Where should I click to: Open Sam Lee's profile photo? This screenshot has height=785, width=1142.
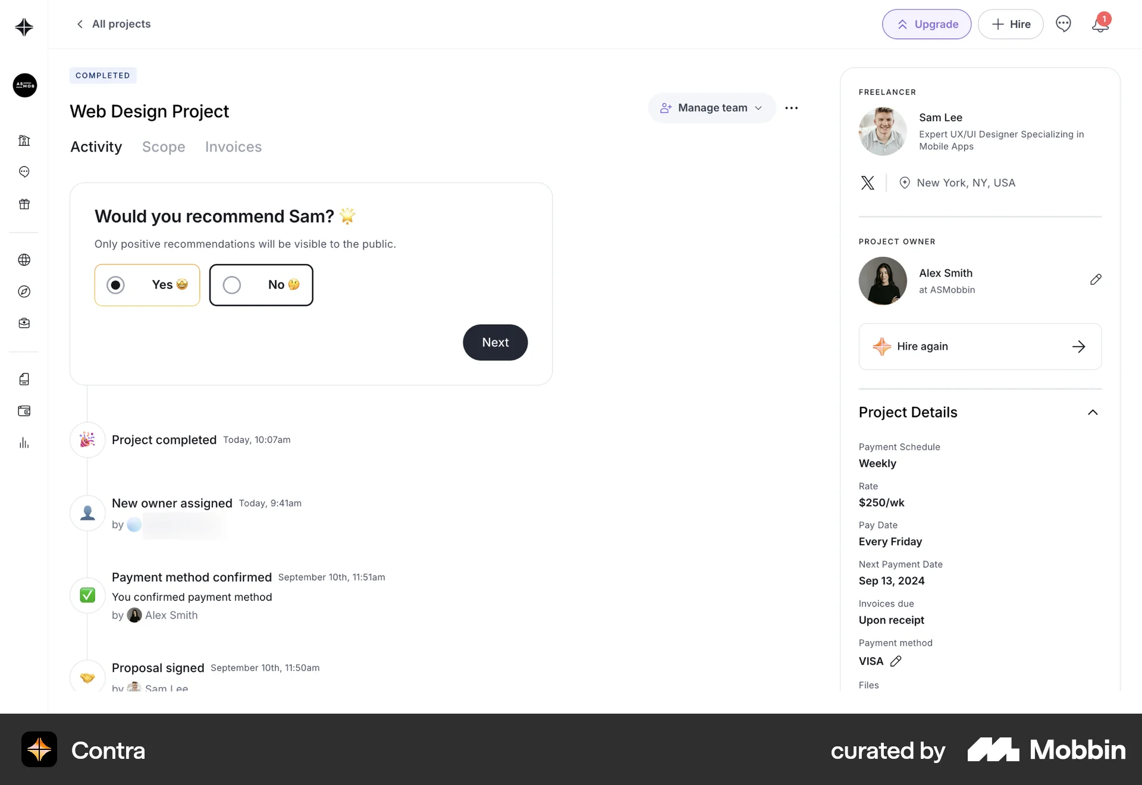click(x=883, y=131)
